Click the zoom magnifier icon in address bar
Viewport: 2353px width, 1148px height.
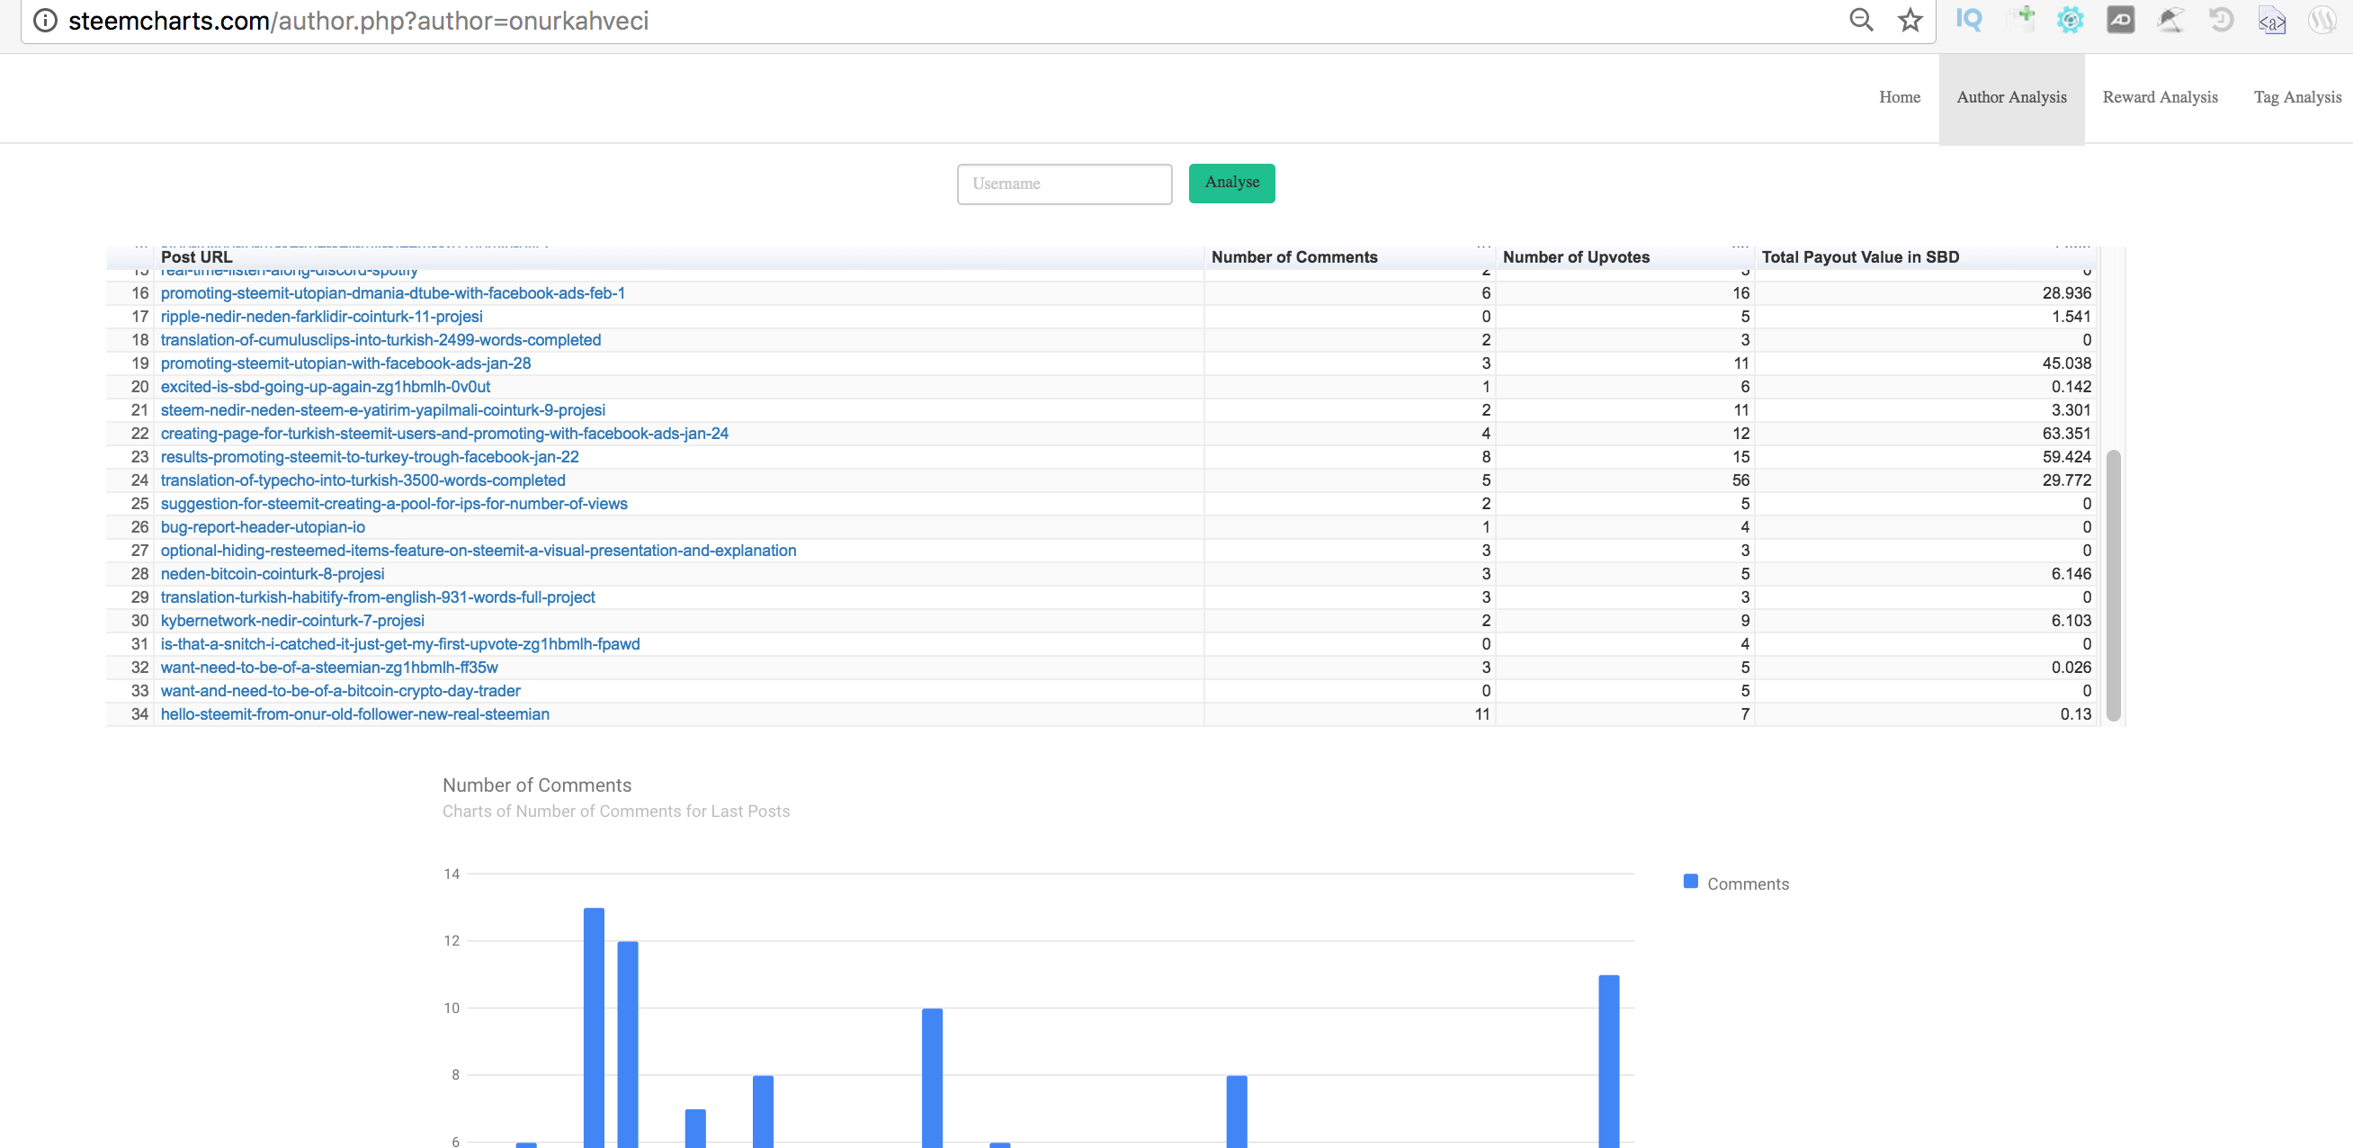[x=1861, y=20]
